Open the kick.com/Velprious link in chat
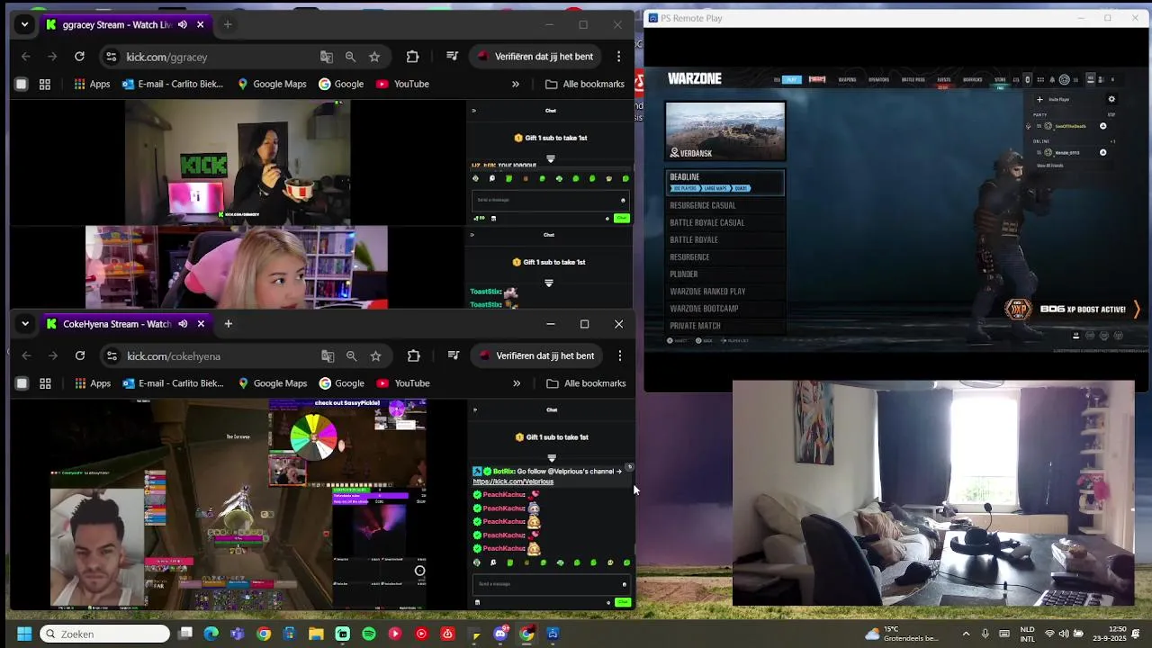1152x648 pixels. tap(513, 481)
